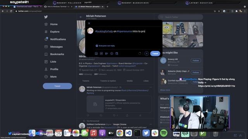
Task: Open Visual Studio Code from dock
Action: point(129,133)
